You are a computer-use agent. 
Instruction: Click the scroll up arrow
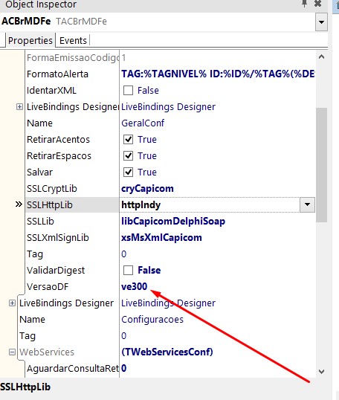click(x=321, y=57)
